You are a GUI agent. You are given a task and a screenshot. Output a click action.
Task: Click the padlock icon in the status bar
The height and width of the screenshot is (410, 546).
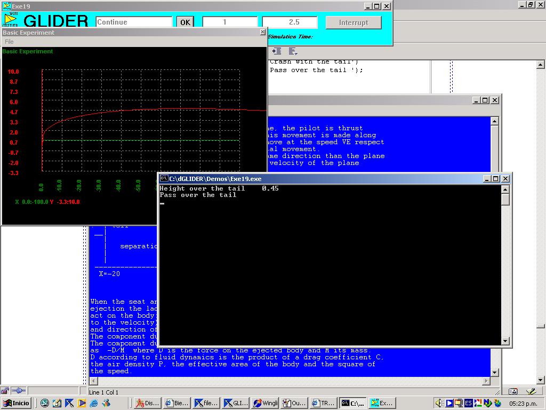click(x=4, y=390)
